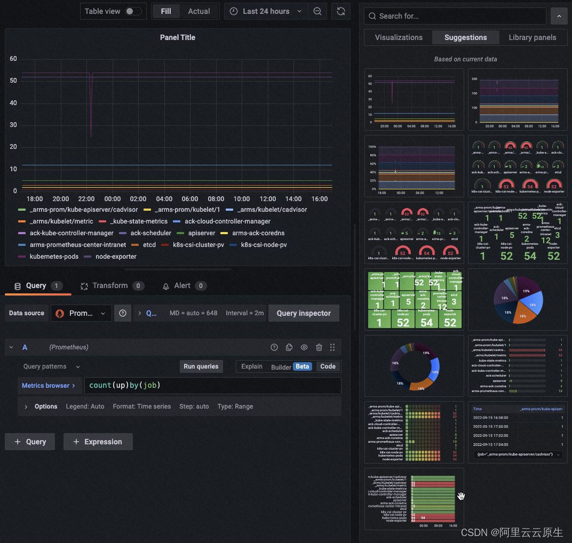Open query A help icon
The height and width of the screenshot is (543, 572).
(274, 347)
